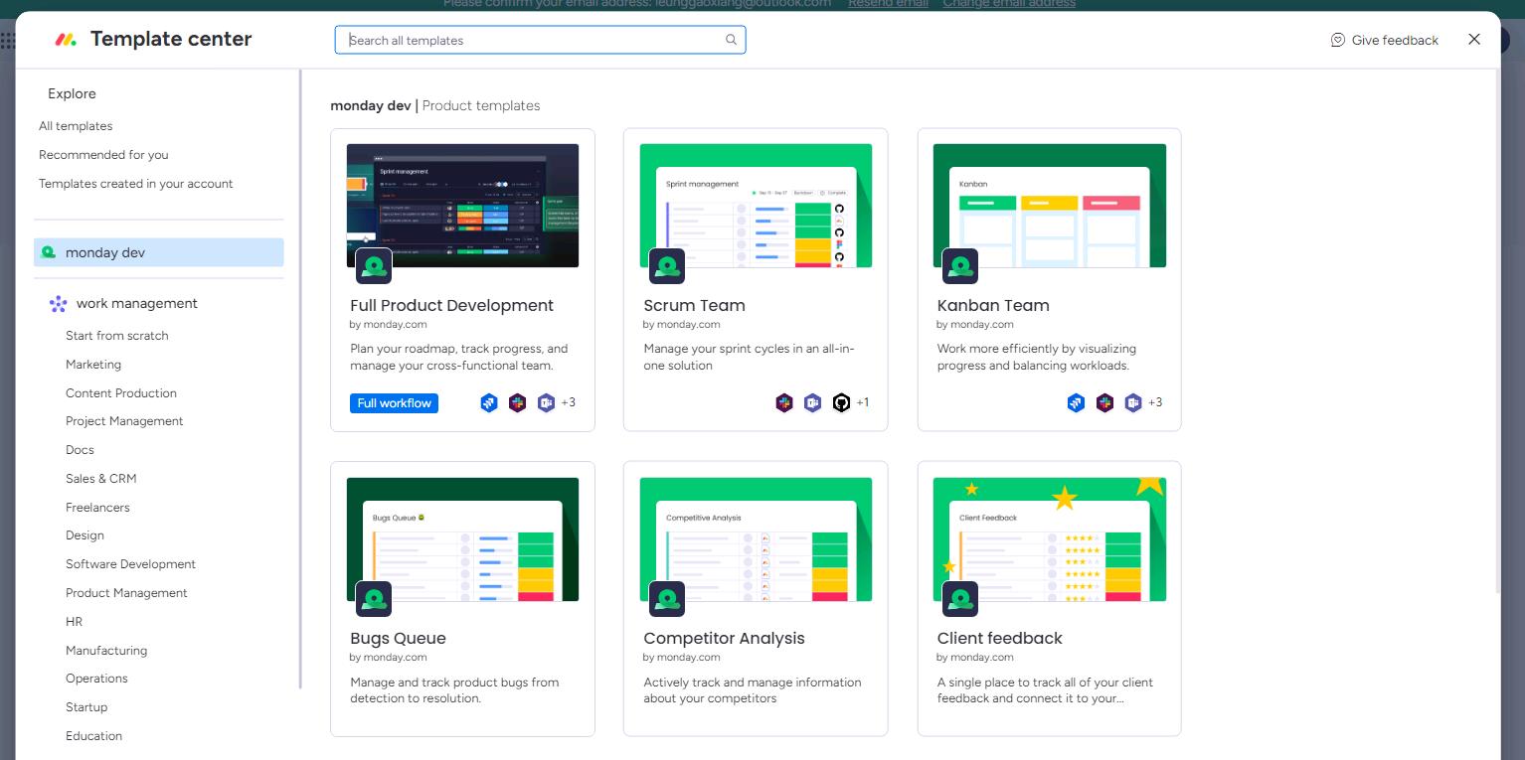The image size is (1525, 760).
Task: Show the +3 integrations on Full Product Development
Action: (x=569, y=402)
